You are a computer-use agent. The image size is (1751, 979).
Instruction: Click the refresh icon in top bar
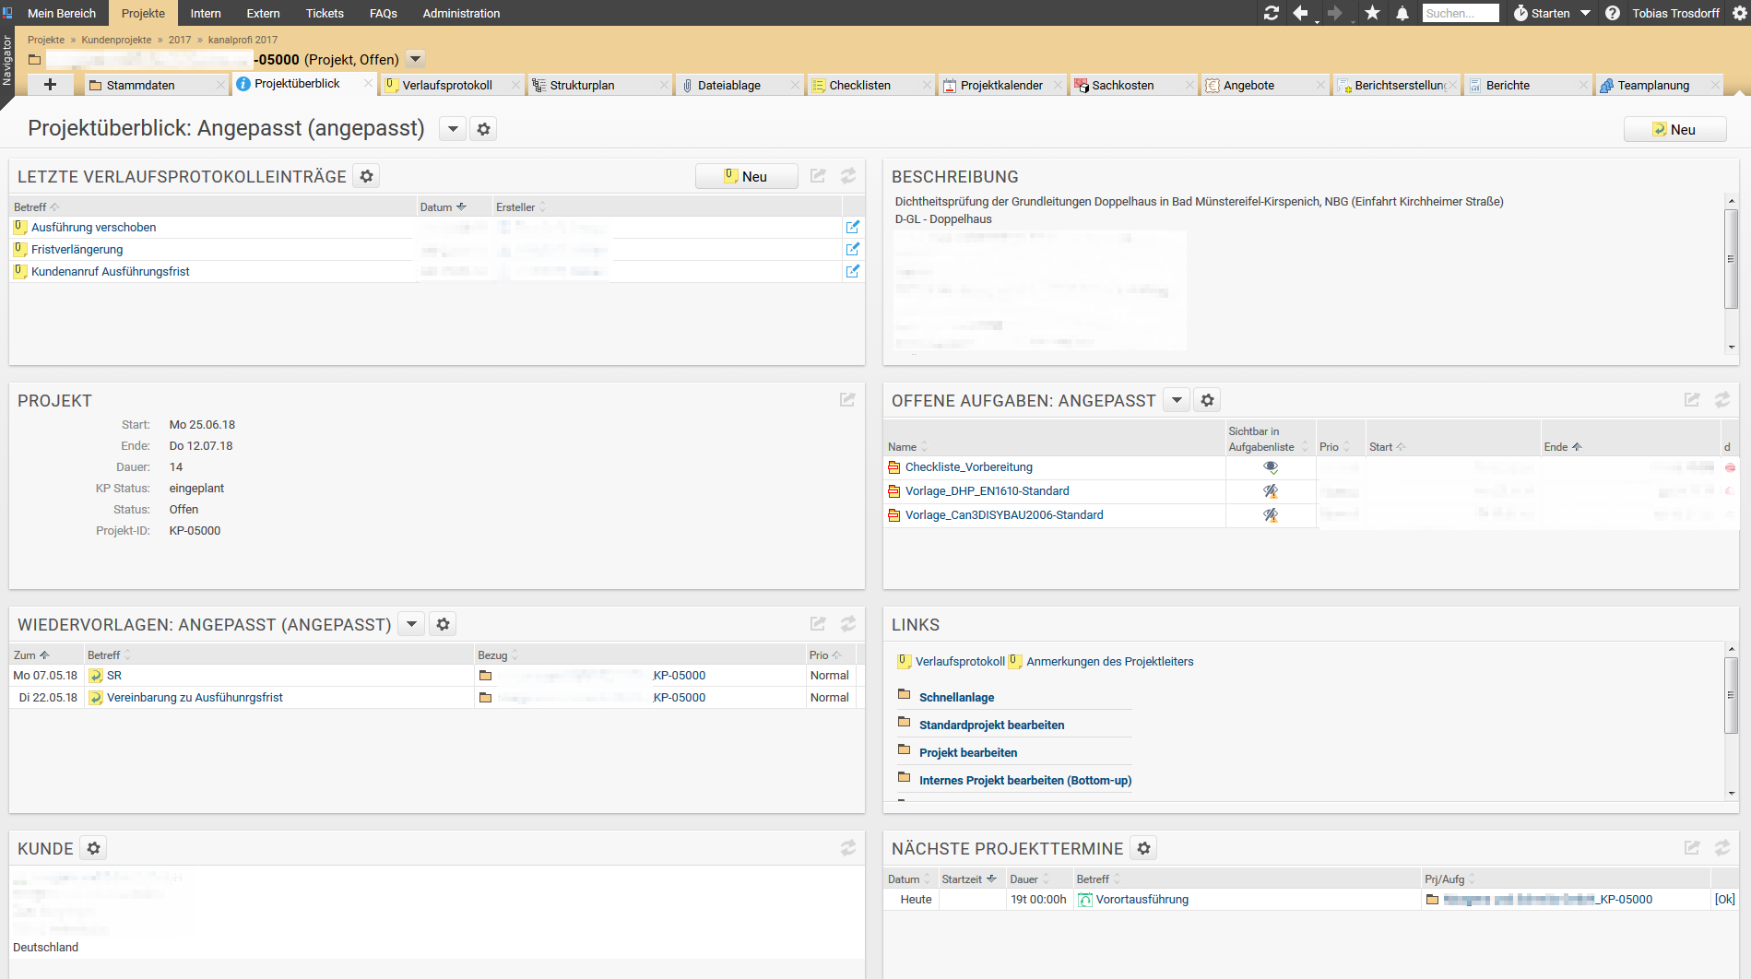[x=1272, y=13]
